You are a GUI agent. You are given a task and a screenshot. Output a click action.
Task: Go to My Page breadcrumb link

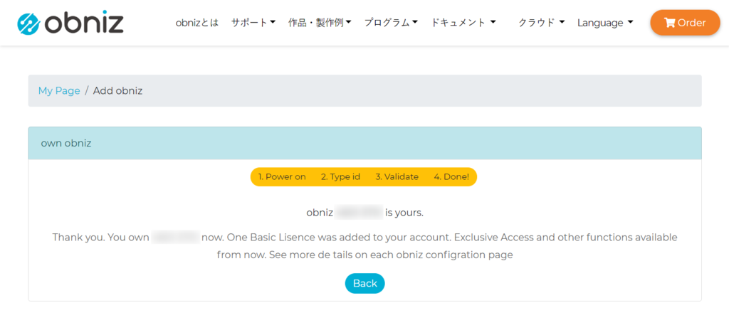click(x=59, y=90)
